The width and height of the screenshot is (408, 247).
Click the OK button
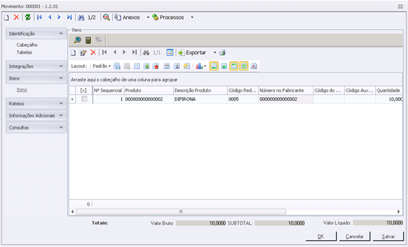point(321,236)
